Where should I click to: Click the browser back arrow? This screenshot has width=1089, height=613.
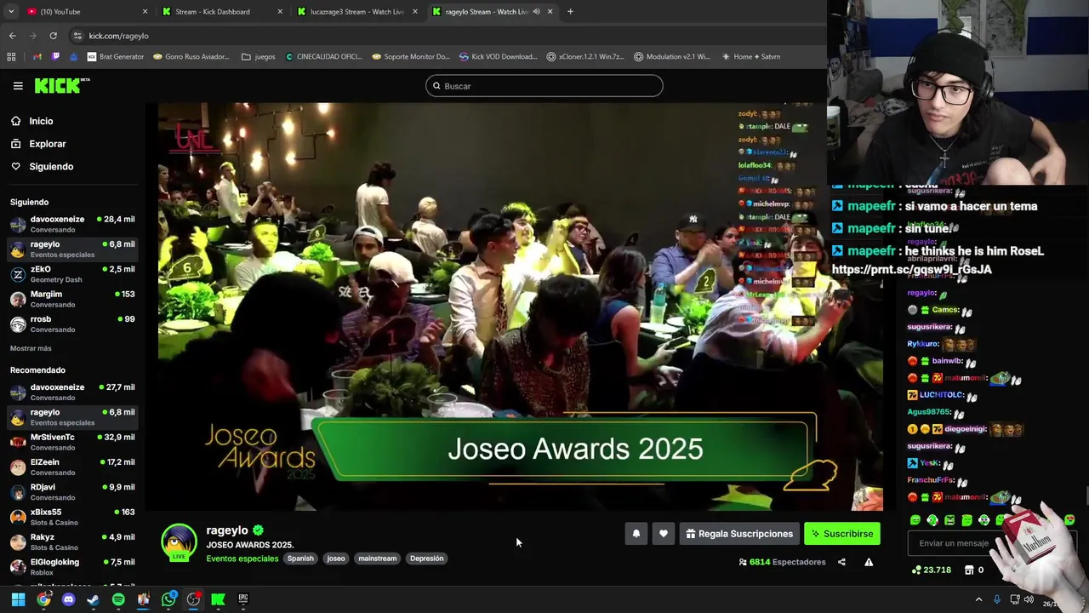tap(12, 36)
